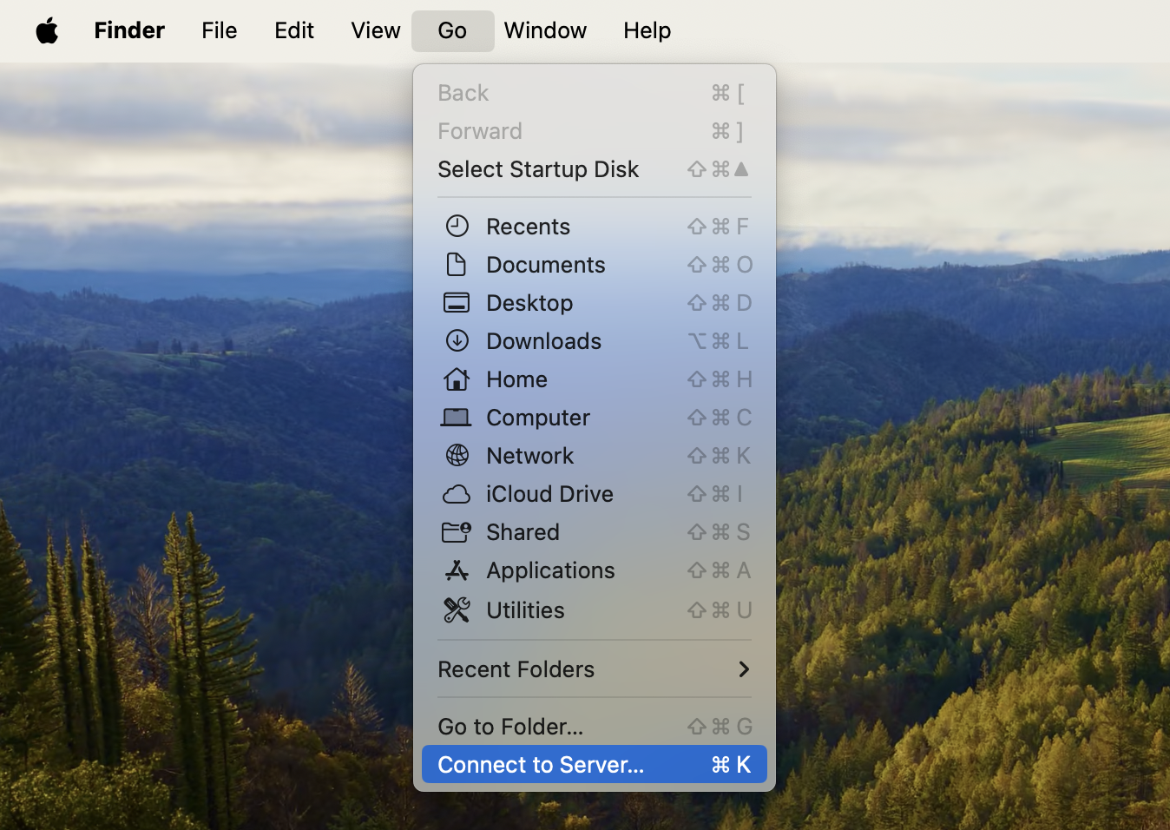1170x830 pixels.
Task: Click the Desktop icon in Go menu
Action: [457, 302]
